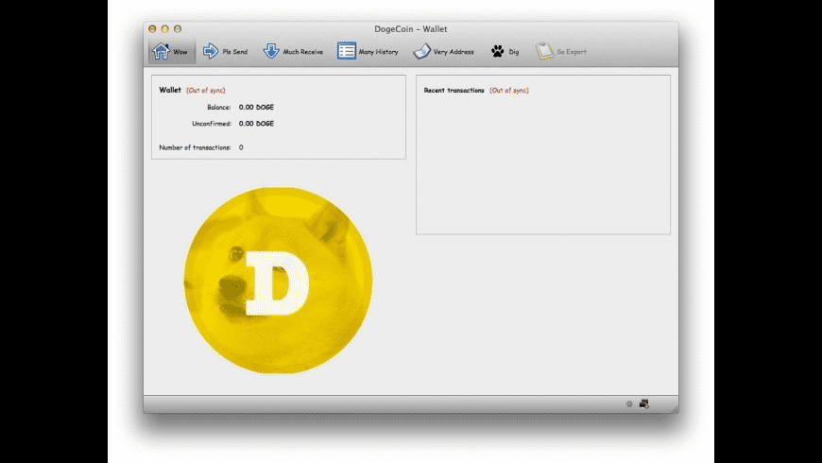The height and width of the screenshot is (463, 822).
Task: Click the "Unconfirmed:" label
Action: pyautogui.click(x=212, y=123)
